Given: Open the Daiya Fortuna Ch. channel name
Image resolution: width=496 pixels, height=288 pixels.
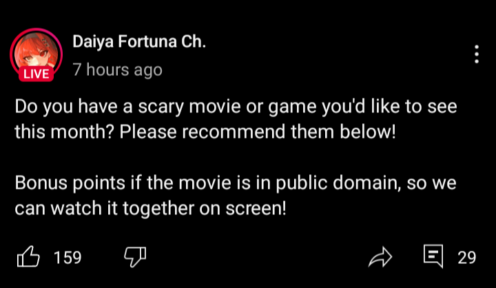Looking at the screenshot, I should (139, 41).
